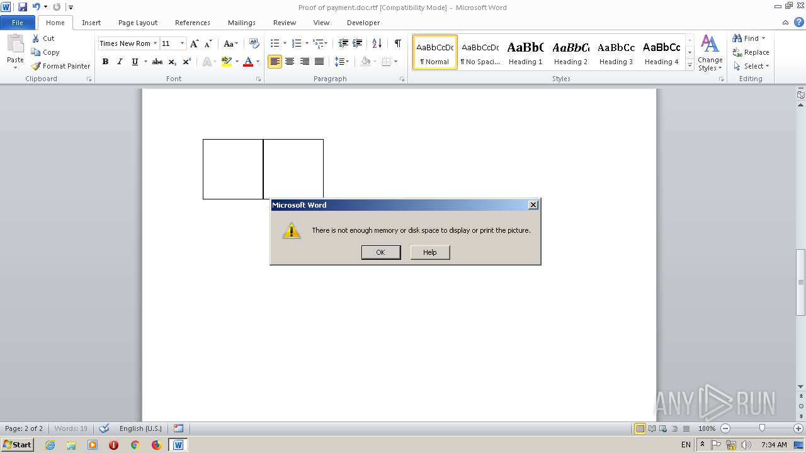Viewport: 806px width, 453px height.
Task: Apply strikethrough formatting
Action: coord(157,62)
